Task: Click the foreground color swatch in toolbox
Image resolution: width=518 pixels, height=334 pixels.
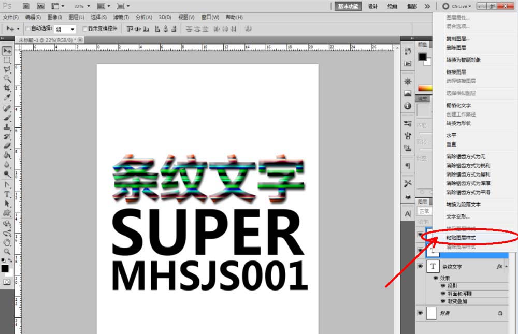Action: click(x=5, y=268)
